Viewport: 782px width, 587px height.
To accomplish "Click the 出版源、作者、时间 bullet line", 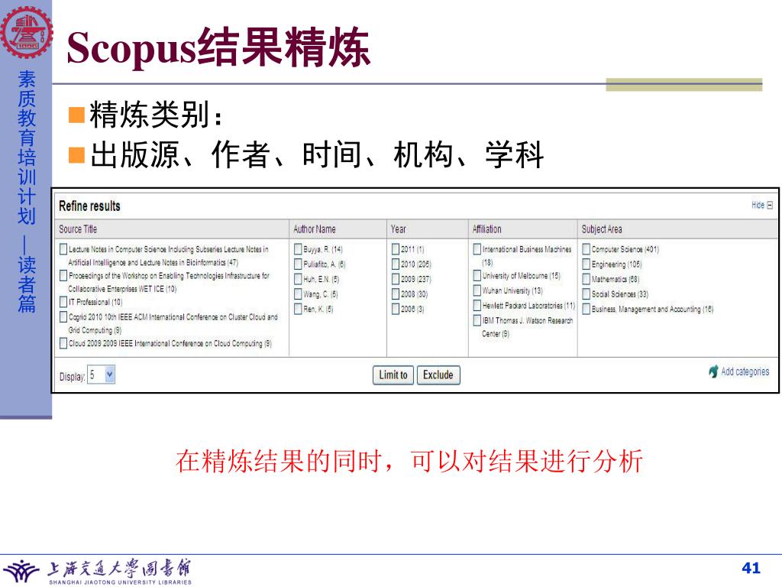I will [317, 154].
